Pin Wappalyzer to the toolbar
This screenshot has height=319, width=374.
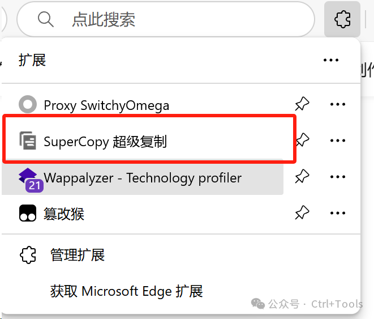[x=302, y=177]
